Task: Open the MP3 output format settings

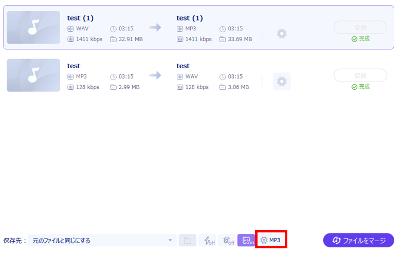Action: (x=270, y=240)
